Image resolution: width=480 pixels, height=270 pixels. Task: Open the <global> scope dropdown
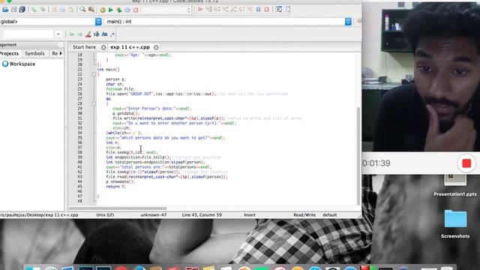[98, 22]
